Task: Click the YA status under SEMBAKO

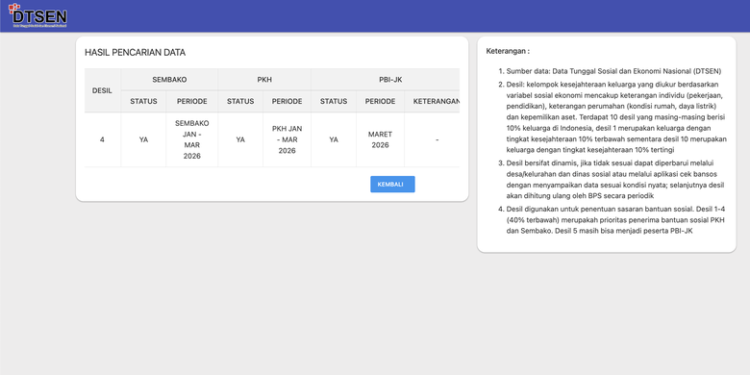Action: (x=143, y=139)
